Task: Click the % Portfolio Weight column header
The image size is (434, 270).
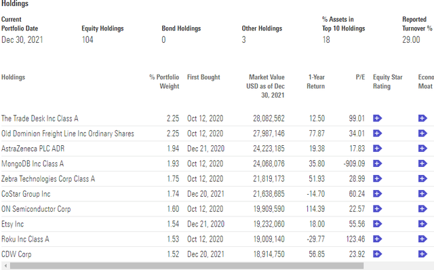Action: coord(164,81)
